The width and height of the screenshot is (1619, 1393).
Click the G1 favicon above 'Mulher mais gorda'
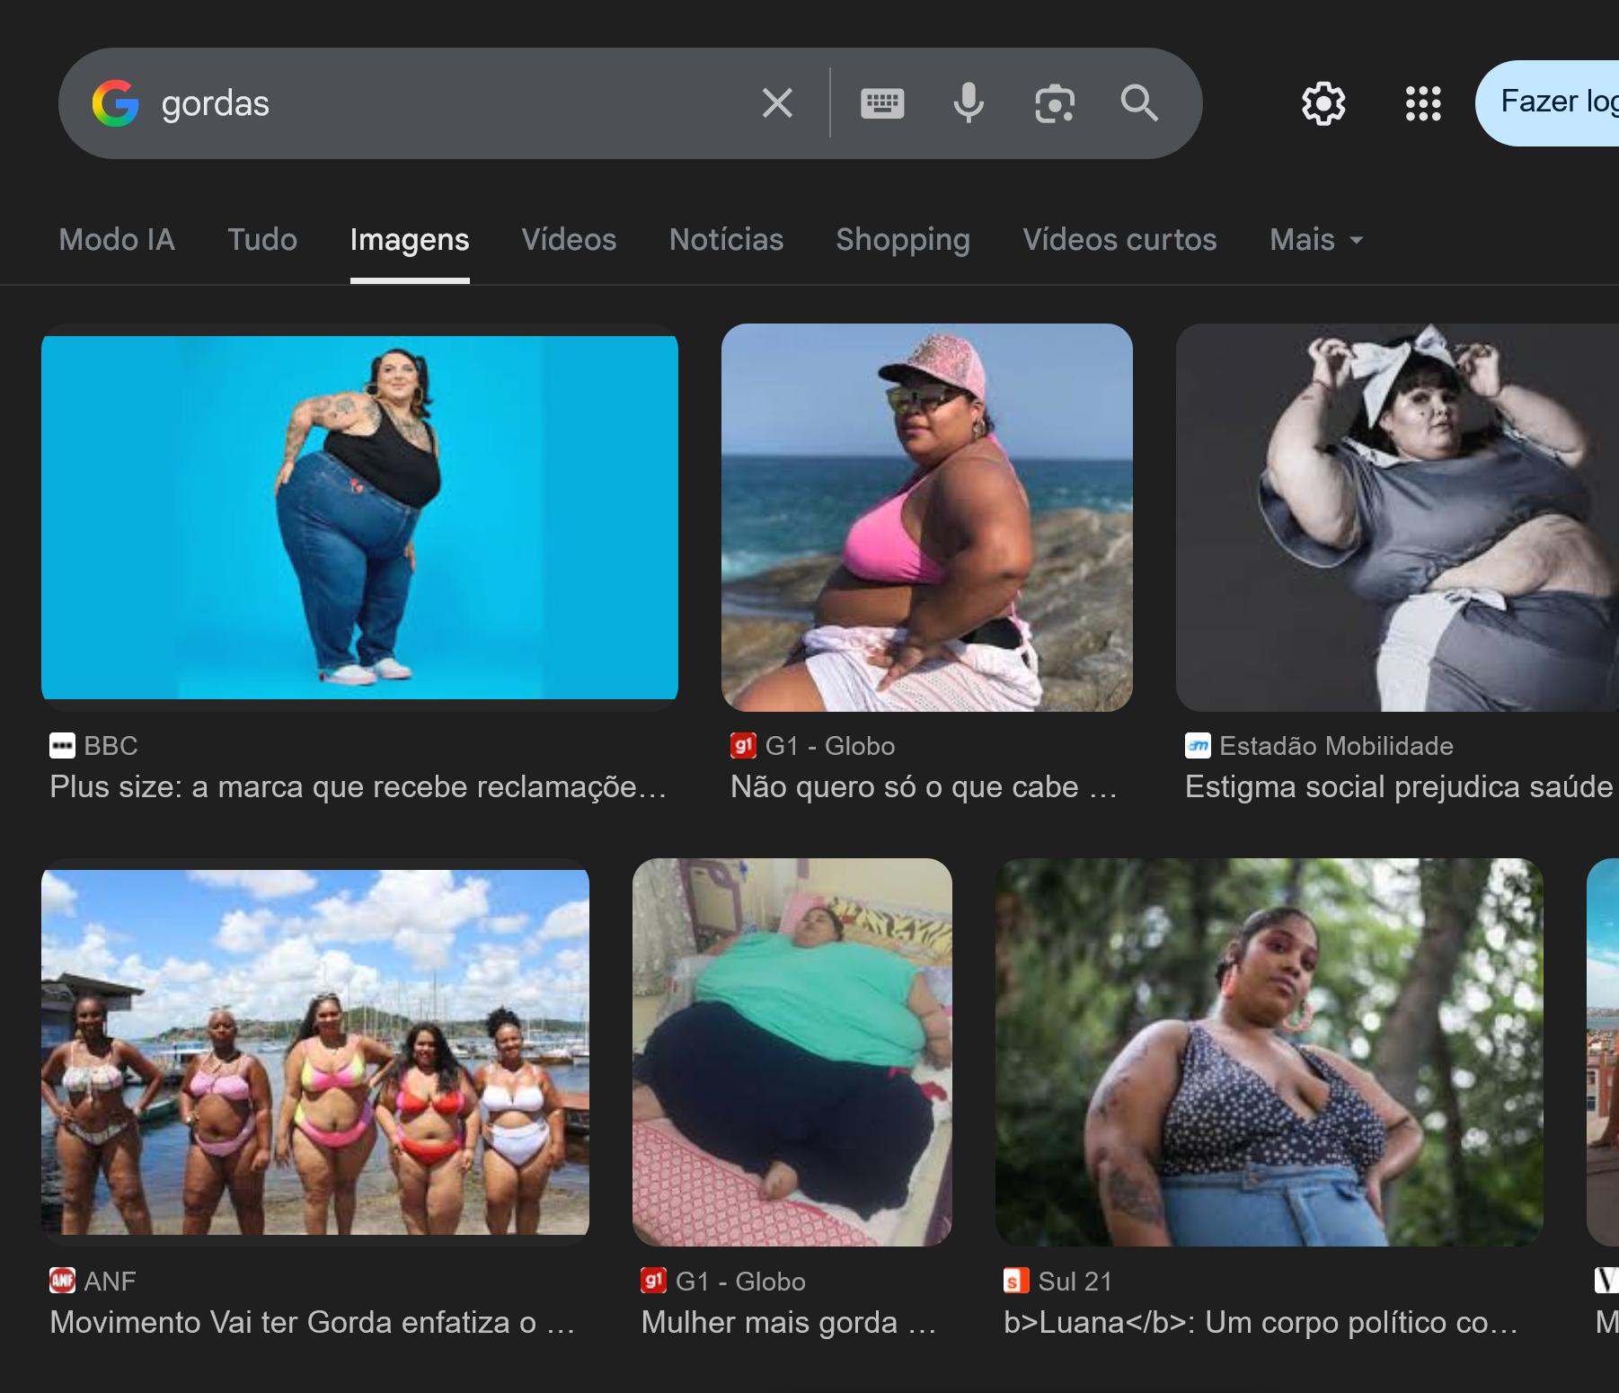tap(653, 1281)
